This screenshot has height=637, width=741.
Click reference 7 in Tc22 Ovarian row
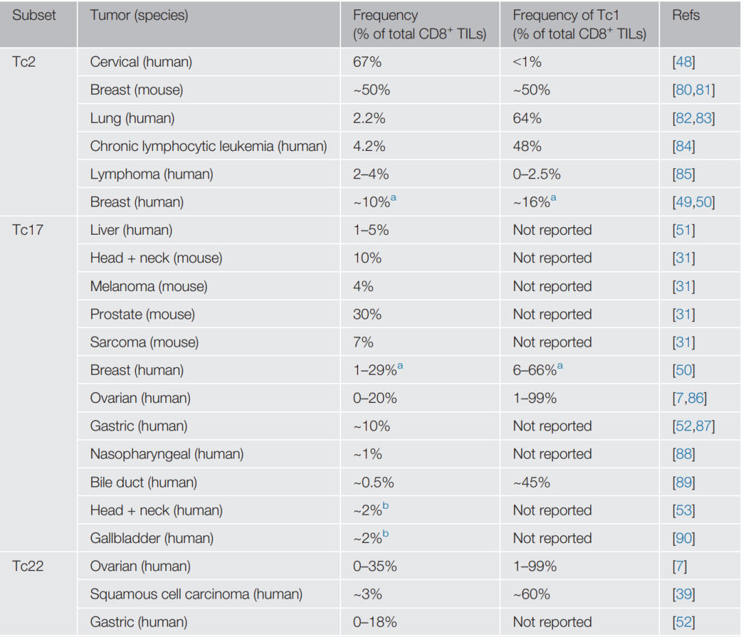[679, 566]
